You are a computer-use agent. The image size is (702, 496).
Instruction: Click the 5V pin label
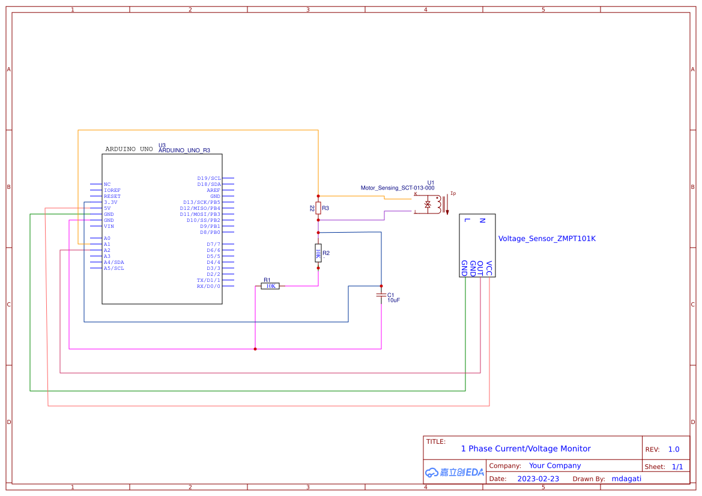[x=108, y=208]
